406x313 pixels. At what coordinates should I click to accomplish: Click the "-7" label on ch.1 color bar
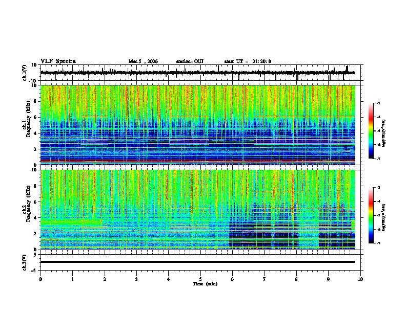(378, 159)
